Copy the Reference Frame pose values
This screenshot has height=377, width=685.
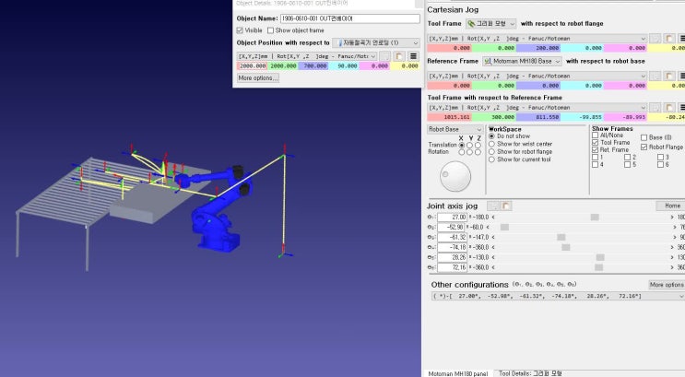tap(655, 76)
